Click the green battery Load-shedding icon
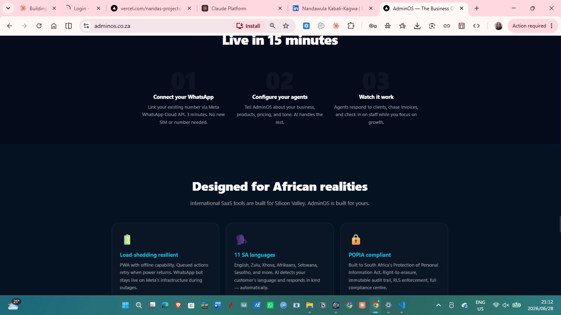Image resolution: width=561 pixels, height=315 pixels. pyautogui.click(x=127, y=240)
